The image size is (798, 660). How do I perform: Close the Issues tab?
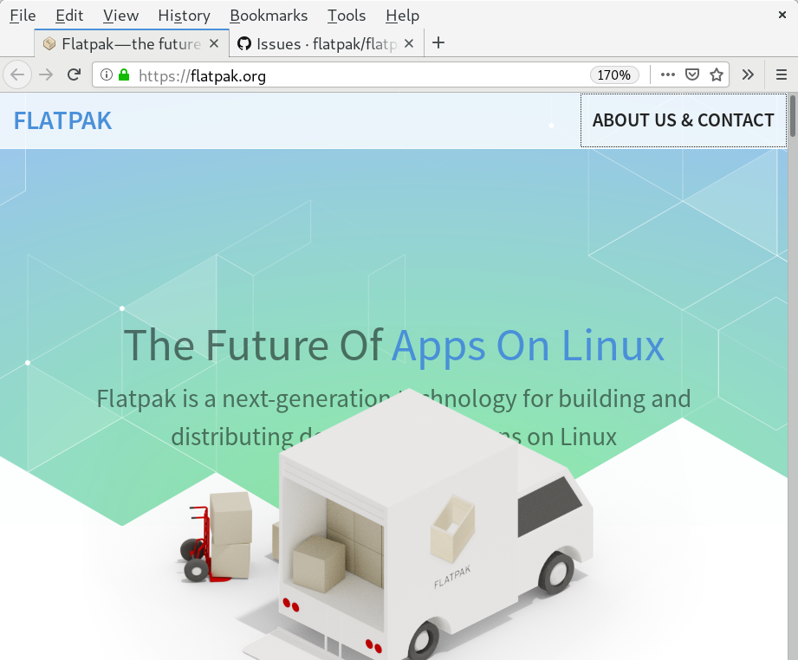tap(409, 42)
